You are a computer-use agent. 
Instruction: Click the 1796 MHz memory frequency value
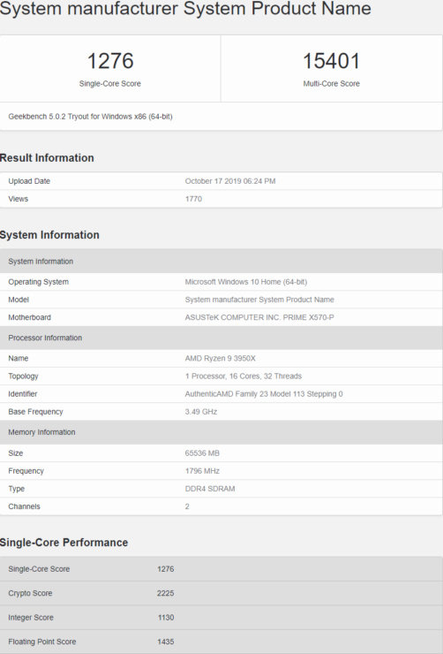pos(202,471)
